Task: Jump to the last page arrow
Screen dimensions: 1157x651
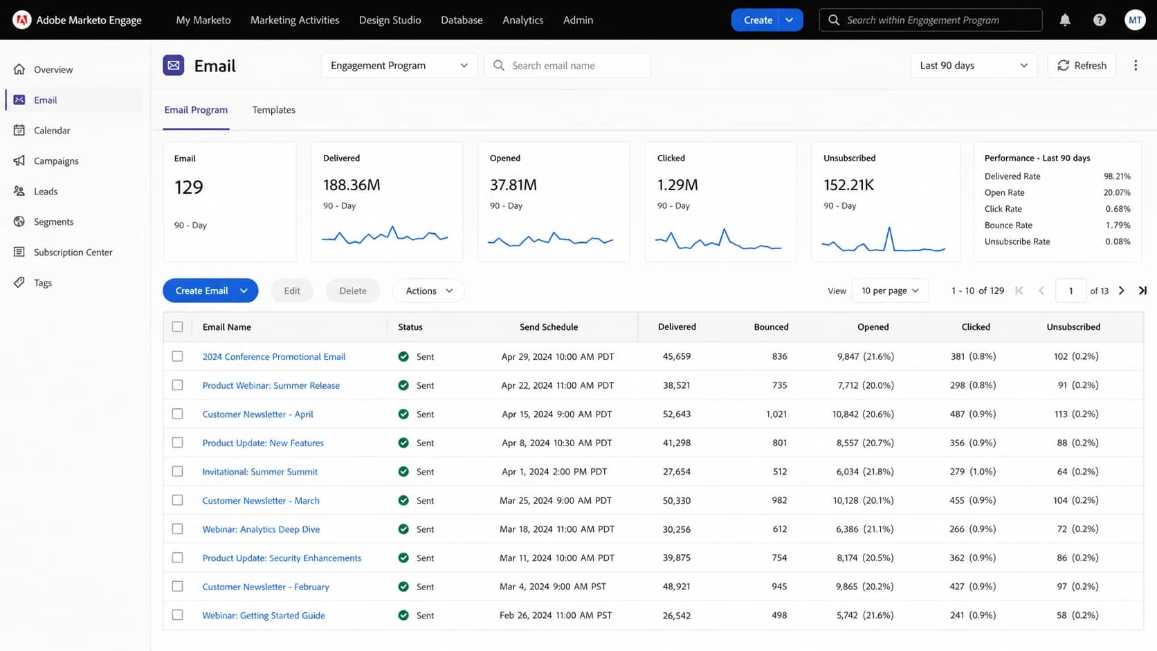Action: tap(1142, 291)
